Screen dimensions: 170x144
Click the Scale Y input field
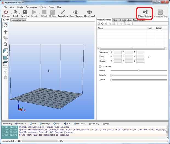(129, 57)
